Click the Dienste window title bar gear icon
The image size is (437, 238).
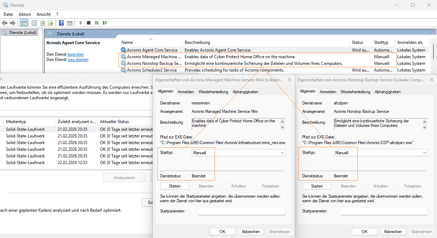pos(6,5)
